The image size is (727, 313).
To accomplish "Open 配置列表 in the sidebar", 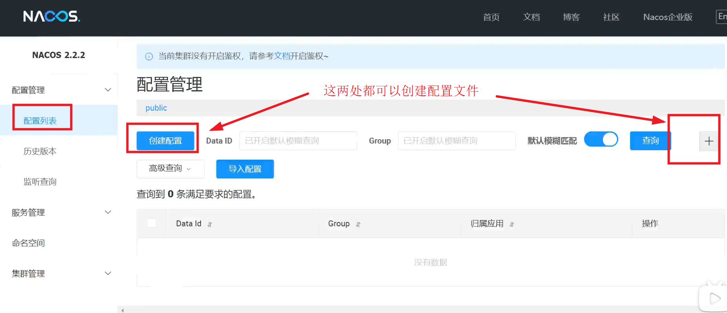I will tap(40, 120).
